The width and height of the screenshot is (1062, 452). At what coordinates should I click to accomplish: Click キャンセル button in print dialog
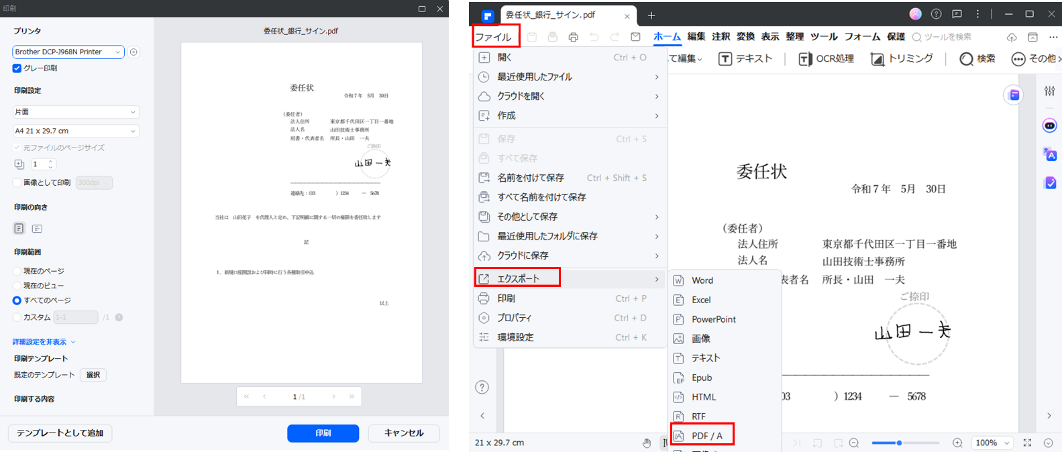click(x=404, y=433)
